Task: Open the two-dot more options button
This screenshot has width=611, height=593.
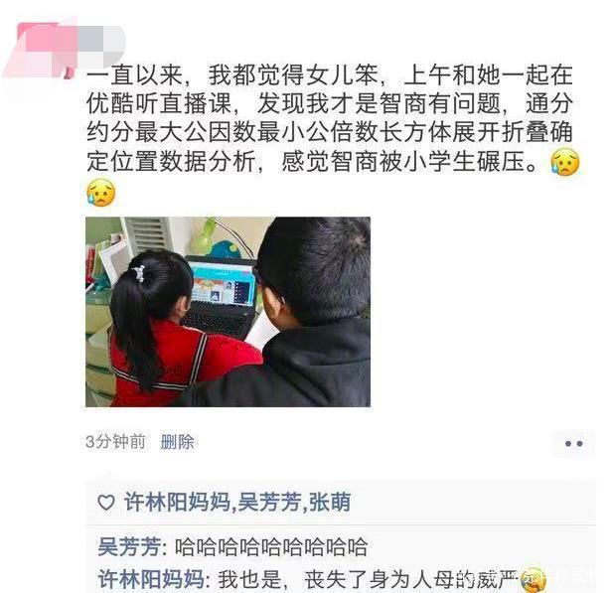Action: (x=573, y=443)
